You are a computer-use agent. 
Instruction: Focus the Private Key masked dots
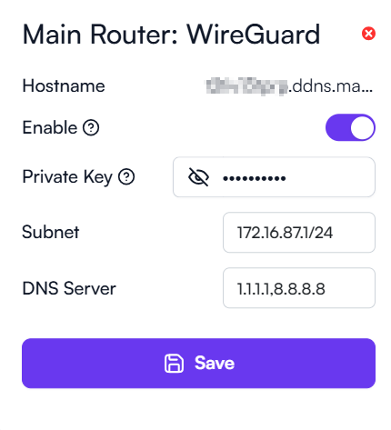(255, 178)
